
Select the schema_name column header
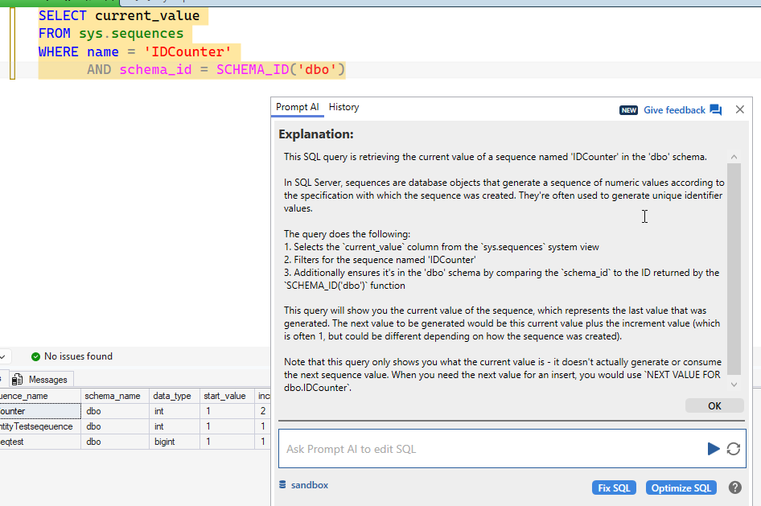coord(113,396)
